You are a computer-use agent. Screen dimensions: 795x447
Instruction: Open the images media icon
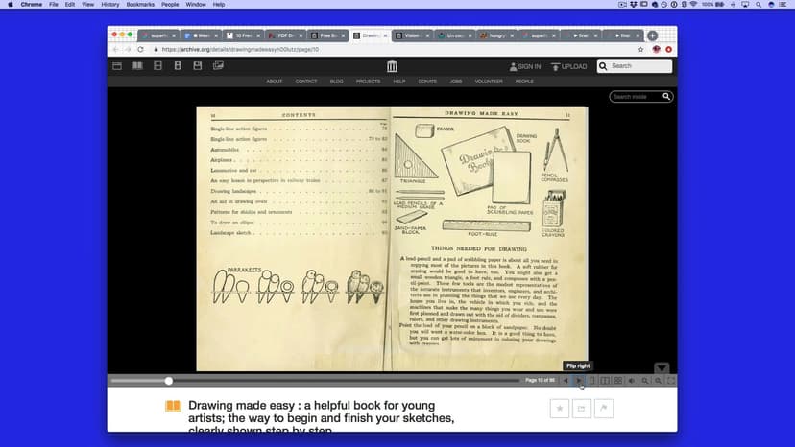point(218,66)
